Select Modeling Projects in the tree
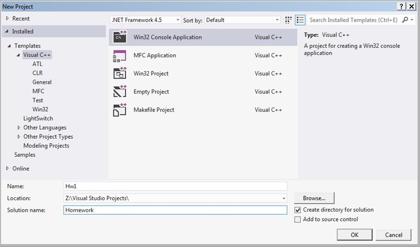 [46, 146]
